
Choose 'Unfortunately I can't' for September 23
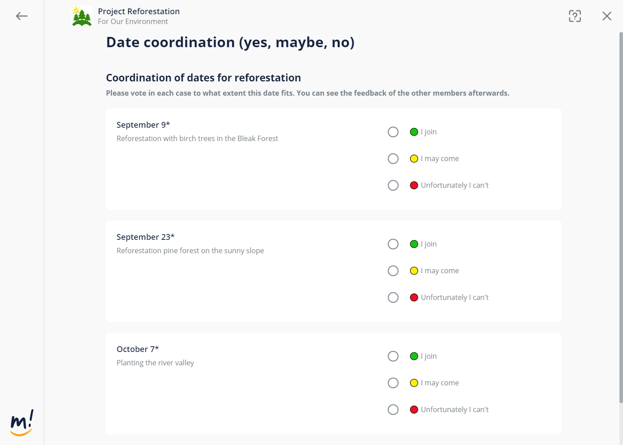393,298
